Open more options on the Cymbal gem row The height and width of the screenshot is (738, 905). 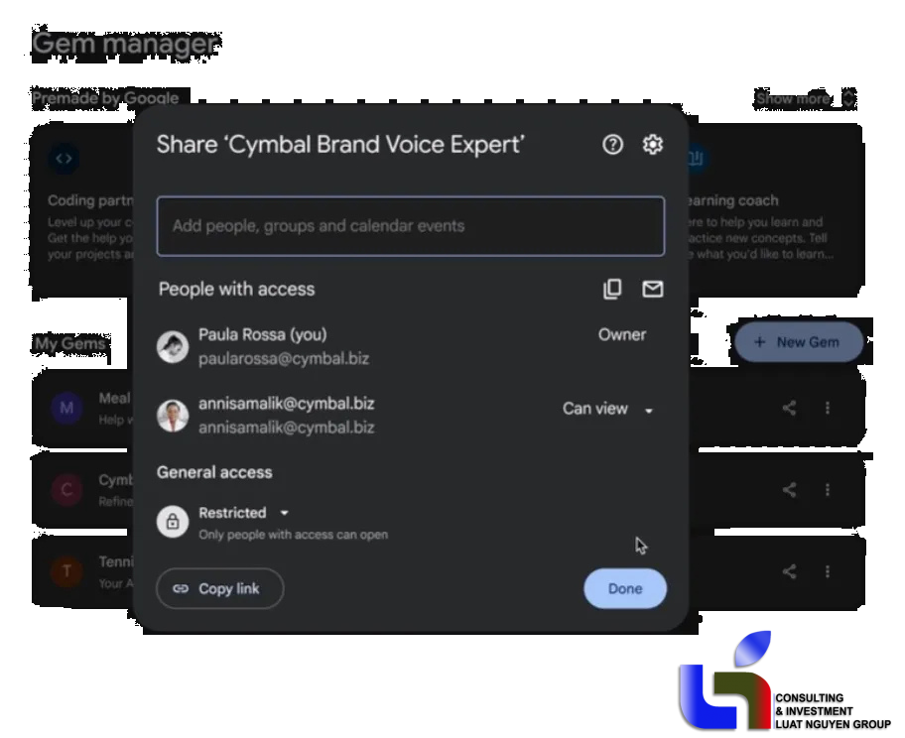[x=828, y=490]
